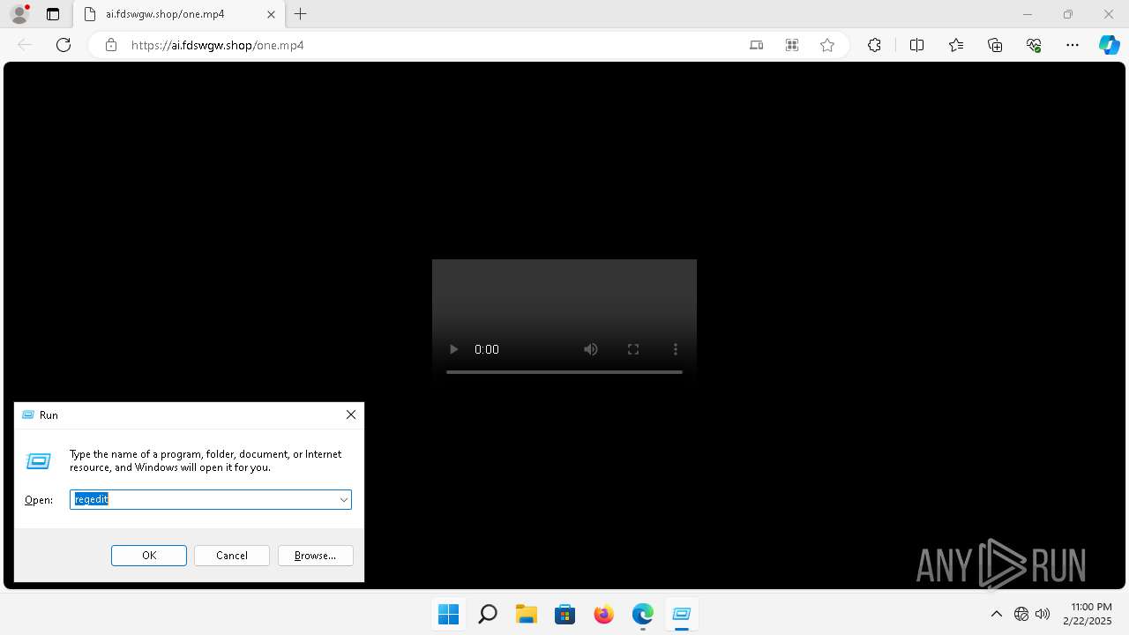Show hidden system tray icons
This screenshot has height=635, width=1129.
[997, 614]
